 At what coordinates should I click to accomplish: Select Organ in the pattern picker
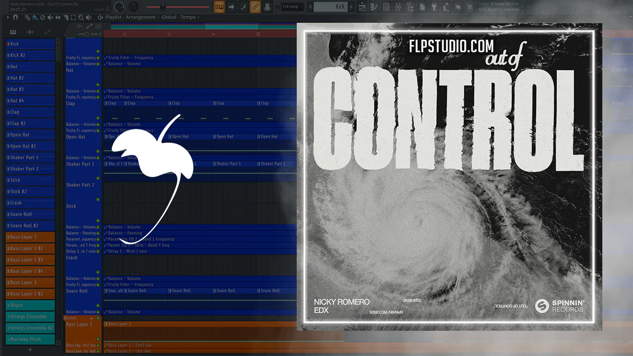click(x=30, y=306)
